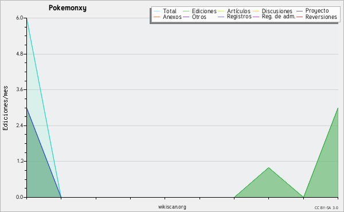Click the 6.0 y-axis value
The height and width of the screenshot is (212, 344).
click(19, 18)
